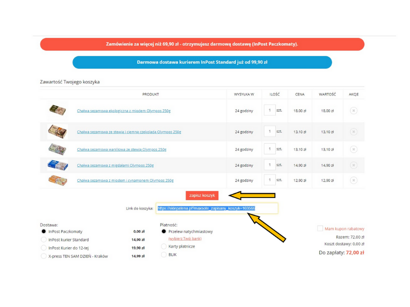
Task: Click the ILOŚĆ column header
Action: pyautogui.click(x=275, y=94)
